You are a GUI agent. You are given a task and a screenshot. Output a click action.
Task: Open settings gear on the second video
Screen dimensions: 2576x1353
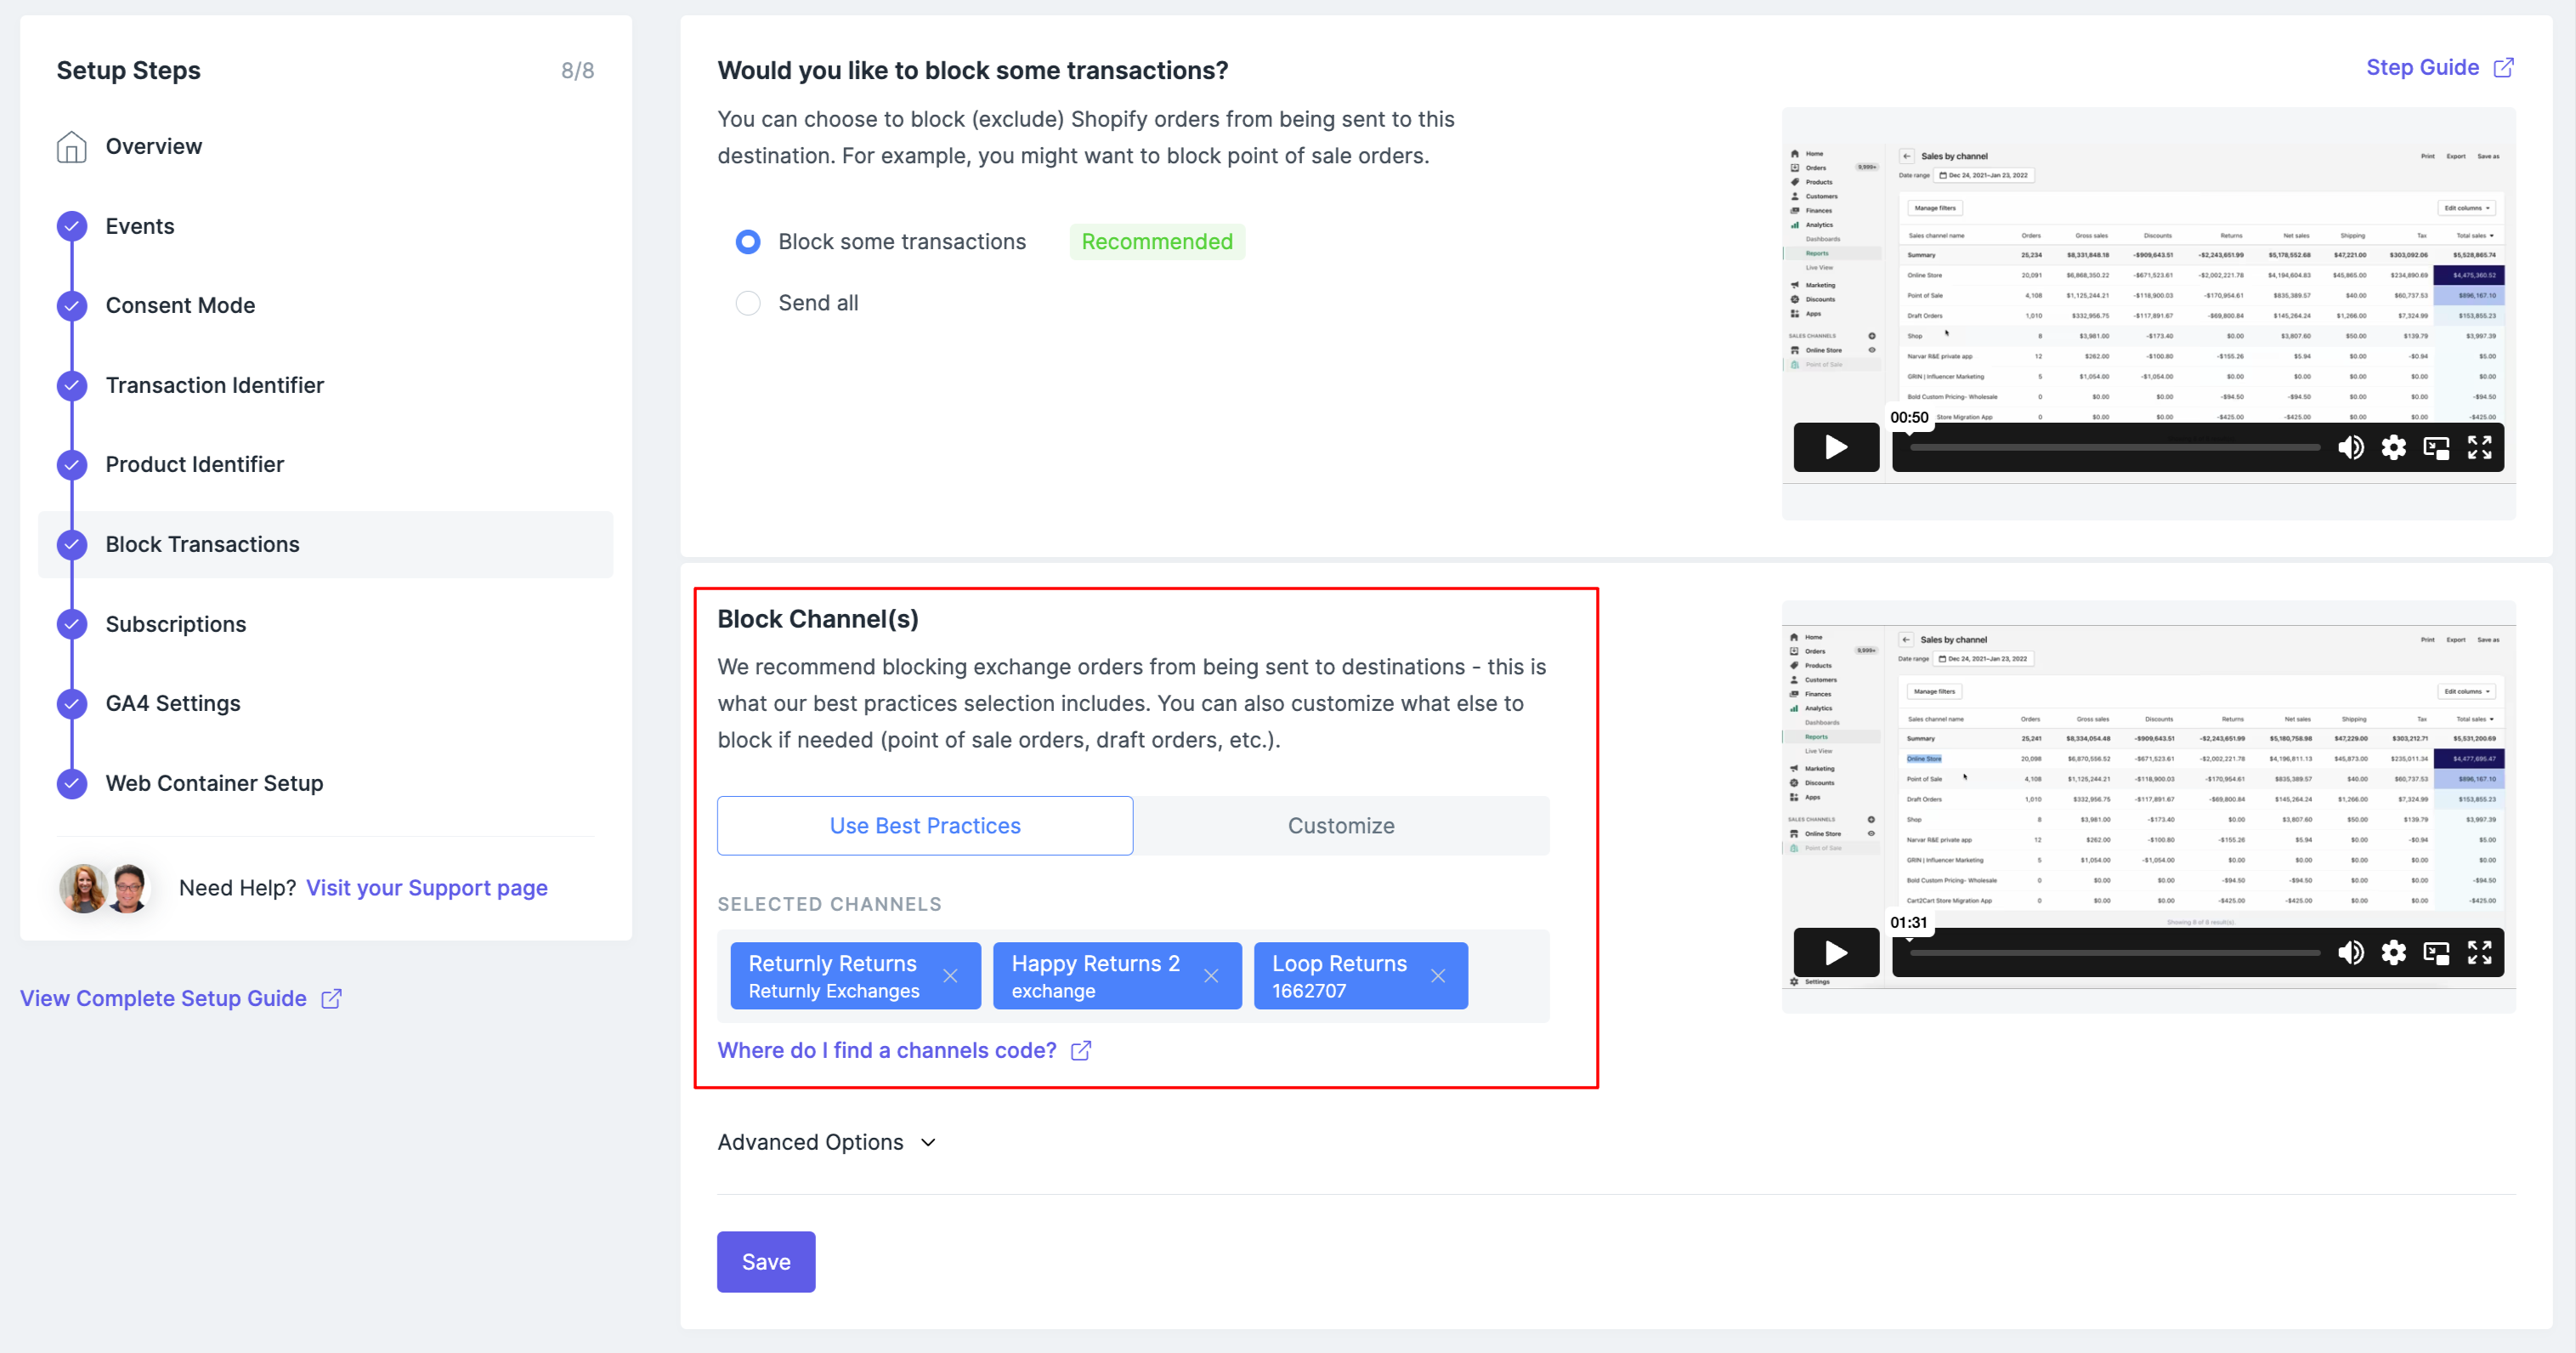tap(2393, 952)
